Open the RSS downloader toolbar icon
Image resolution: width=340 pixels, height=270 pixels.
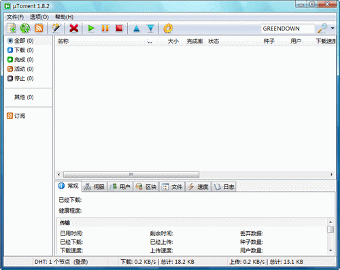[39, 29]
